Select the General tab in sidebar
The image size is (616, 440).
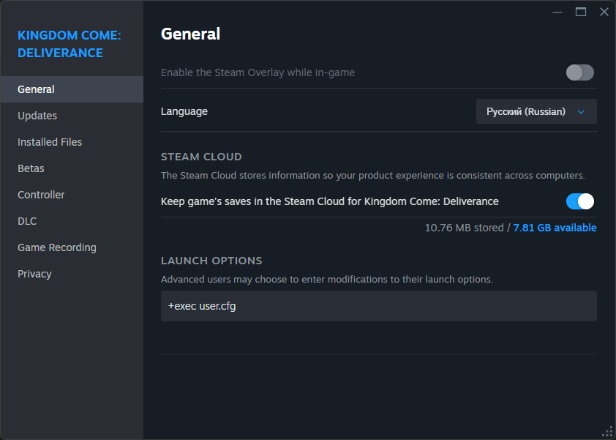coord(72,89)
